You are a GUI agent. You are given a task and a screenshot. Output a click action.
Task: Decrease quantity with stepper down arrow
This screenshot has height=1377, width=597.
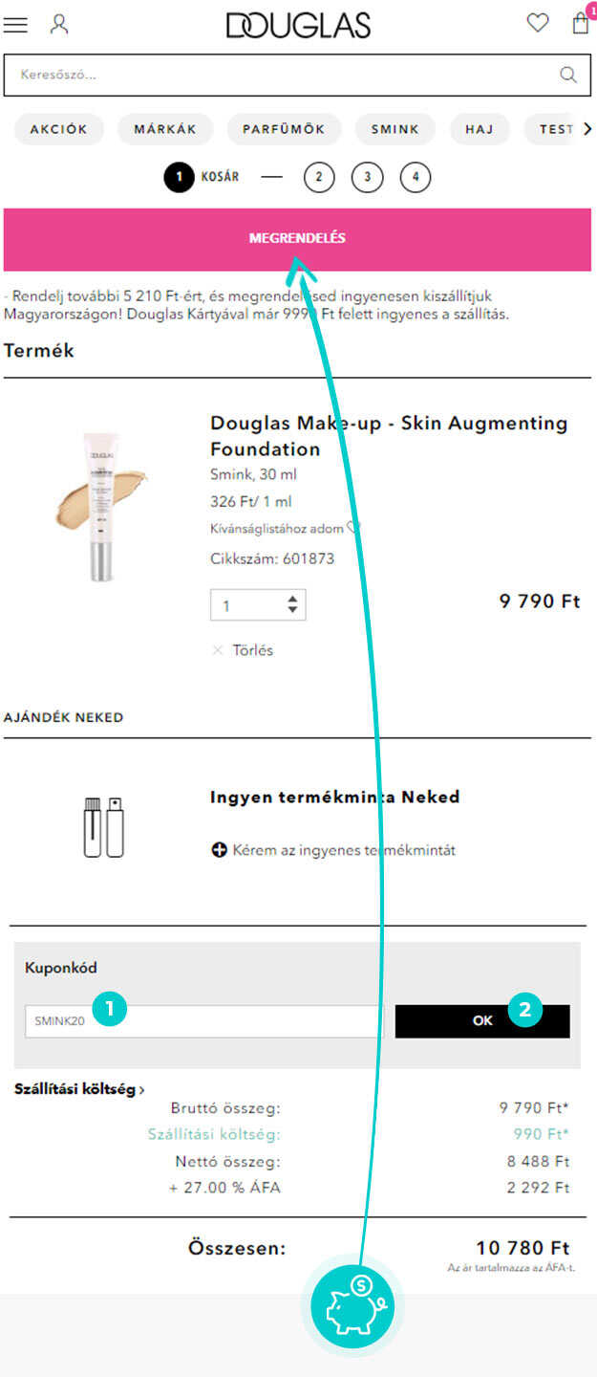pos(292,610)
